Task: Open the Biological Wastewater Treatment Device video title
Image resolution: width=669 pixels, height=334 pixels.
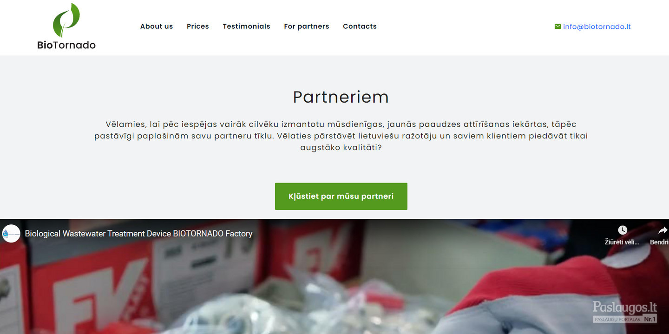Action: coord(138,234)
